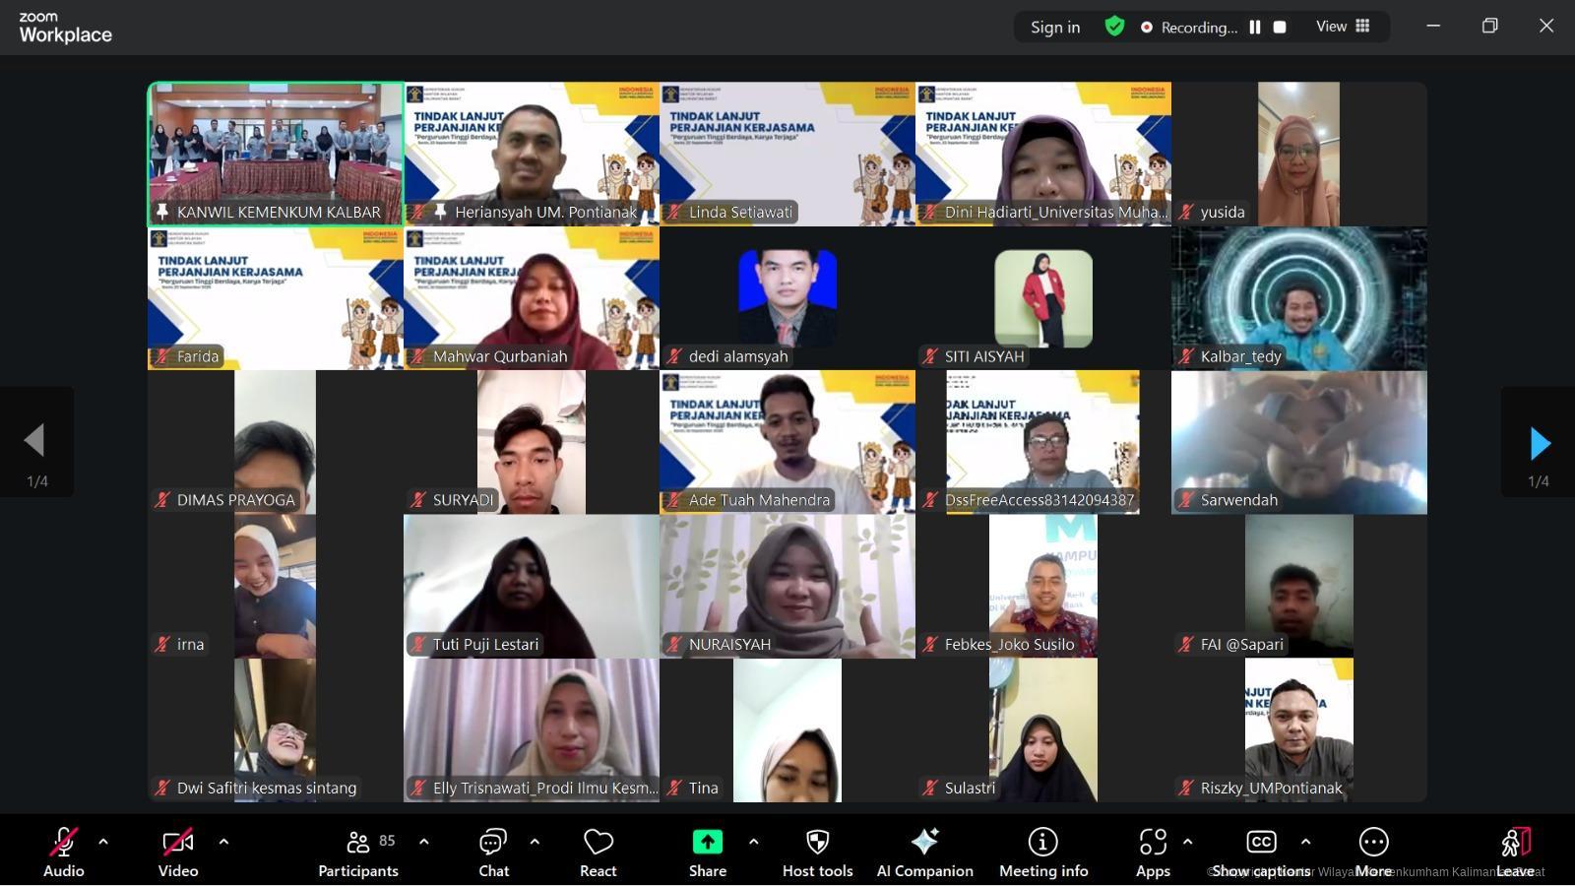This screenshot has height=886, width=1575.
Task: Open Host tools
Action: tap(817, 849)
